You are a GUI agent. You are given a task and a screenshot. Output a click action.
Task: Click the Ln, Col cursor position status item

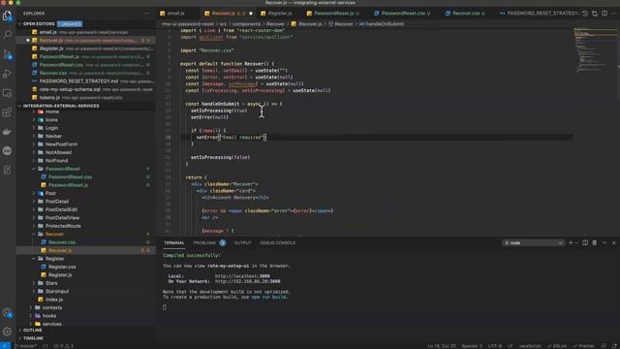pyautogui.click(x=442, y=346)
